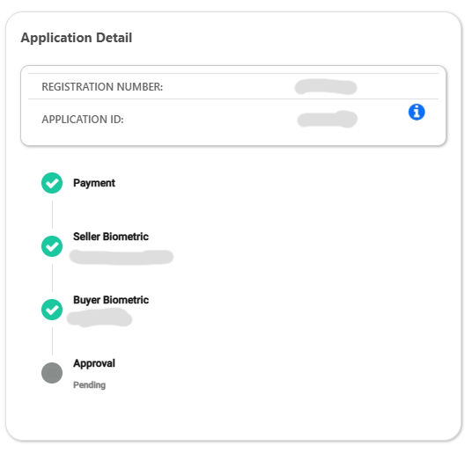The image size is (472, 453).
Task: Click the Pending status text
Action: point(90,385)
